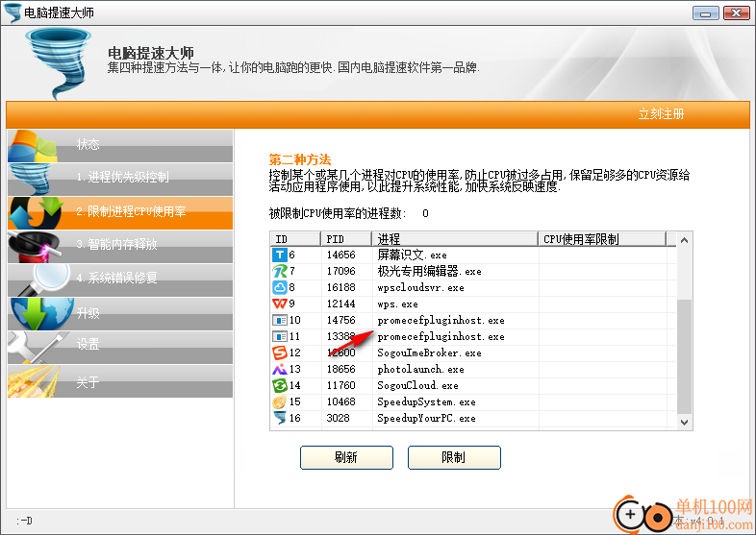Click PID value 10468
The height and width of the screenshot is (535, 756).
click(x=340, y=402)
